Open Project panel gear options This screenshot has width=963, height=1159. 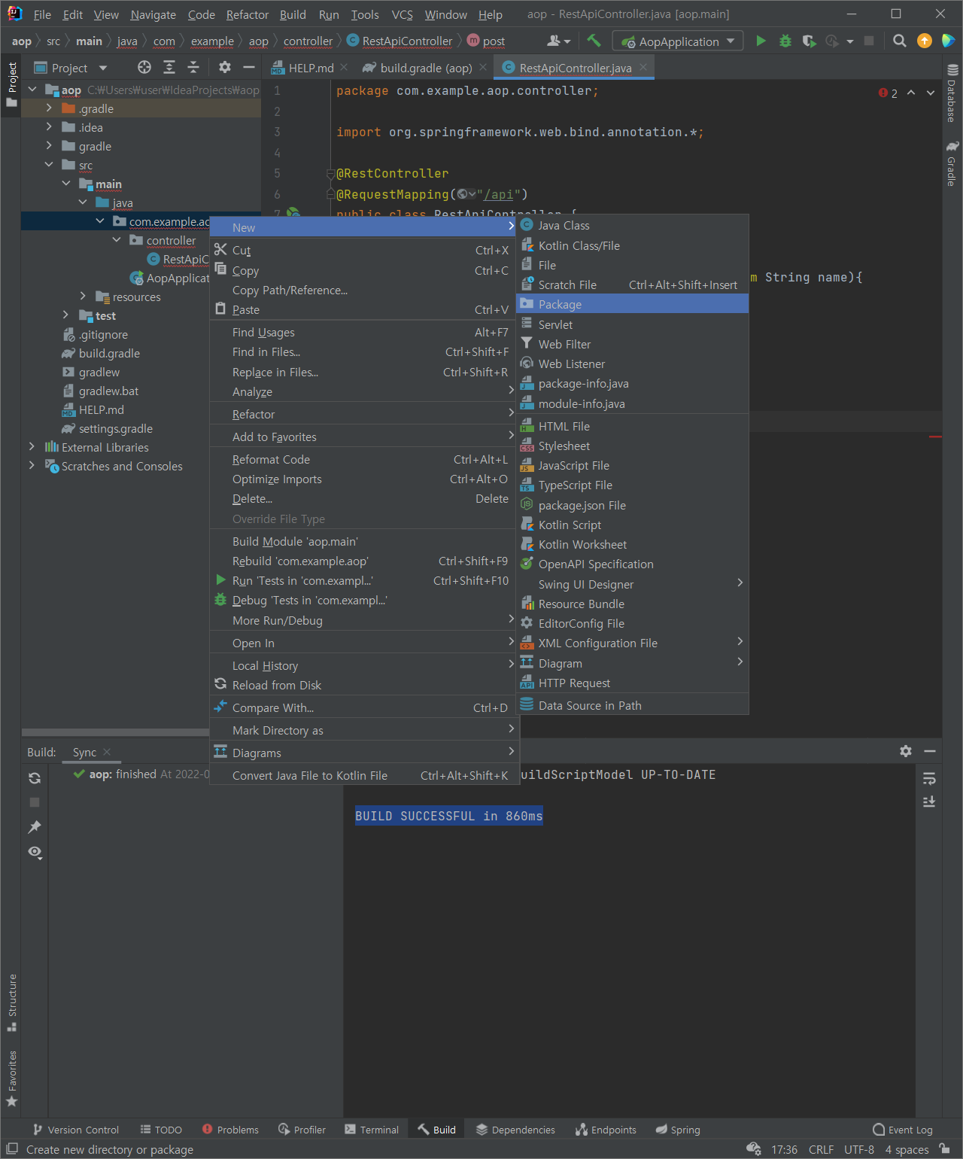tap(224, 68)
